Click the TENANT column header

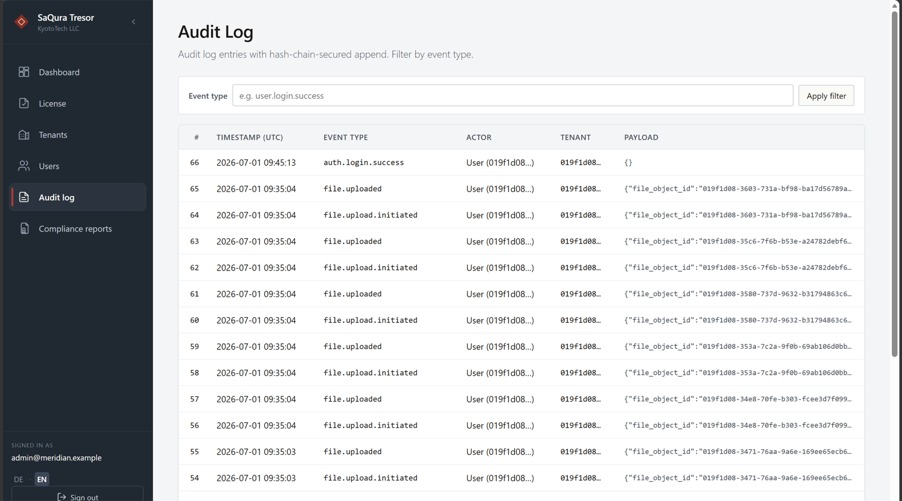click(576, 138)
